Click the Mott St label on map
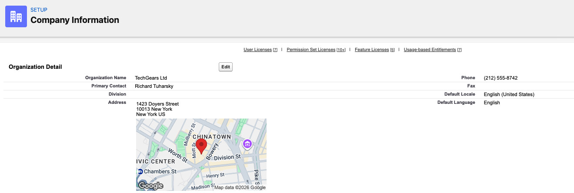The height and width of the screenshot is (193, 574). click(x=194, y=150)
